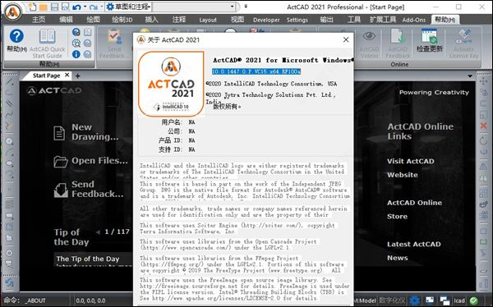493x307 pixels.
Task: Toggle 数字化仪 in the status bar
Action: click(x=392, y=300)
